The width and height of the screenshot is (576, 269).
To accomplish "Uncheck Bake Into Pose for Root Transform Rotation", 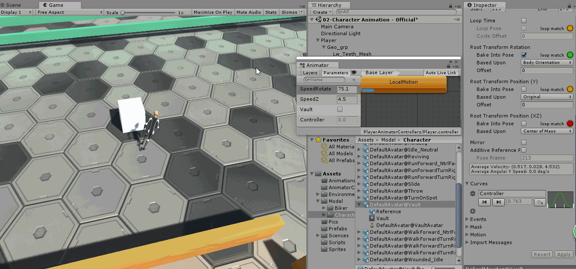I will point(524,55).
